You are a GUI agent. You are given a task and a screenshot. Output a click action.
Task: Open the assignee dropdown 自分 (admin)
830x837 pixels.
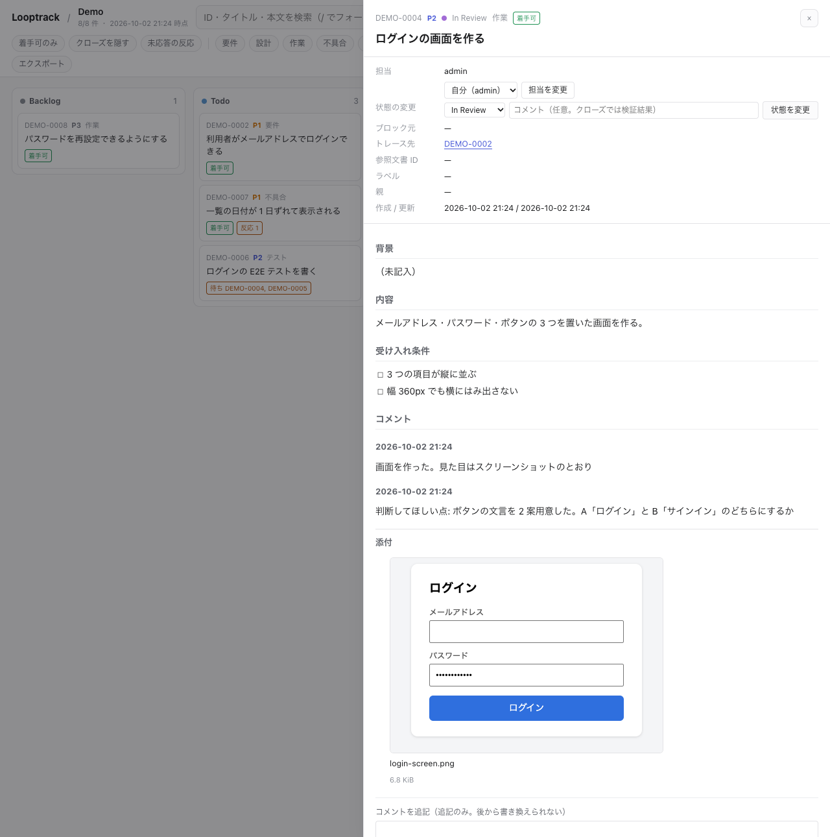[x=480, y=90]
